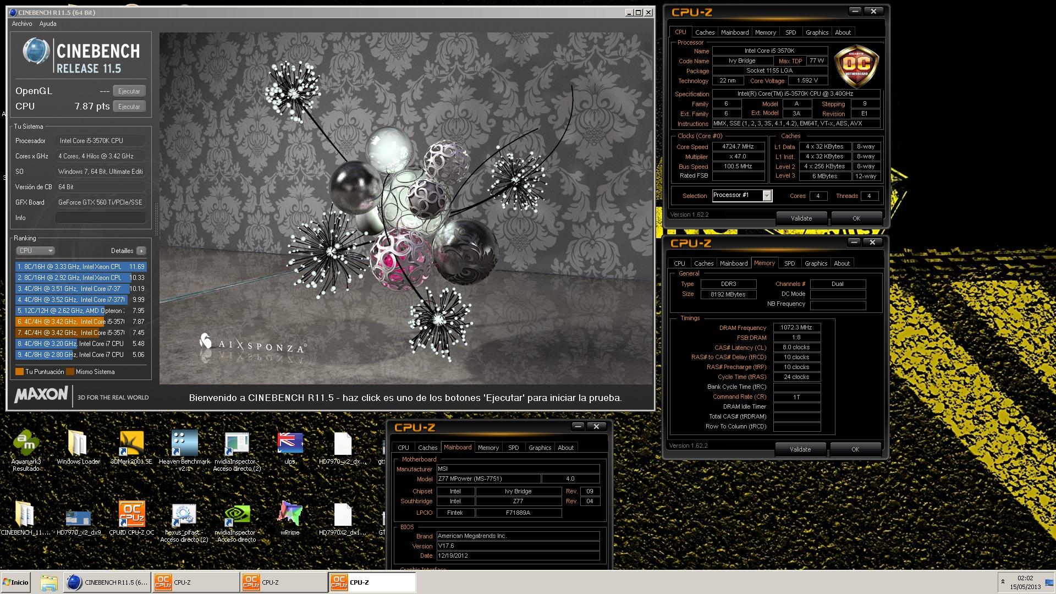Activate first CPU-Z taskbar button

[x=195, y=582]
